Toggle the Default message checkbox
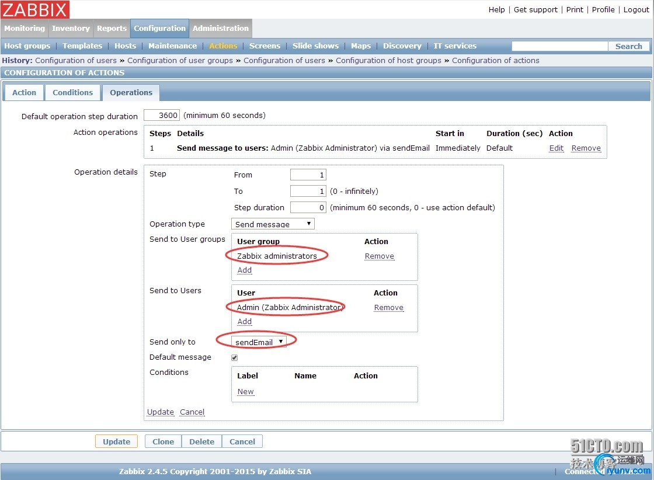The height and width of the screenshot is (480, 654). point(234,357)
